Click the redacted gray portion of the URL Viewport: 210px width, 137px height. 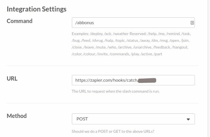147,80
